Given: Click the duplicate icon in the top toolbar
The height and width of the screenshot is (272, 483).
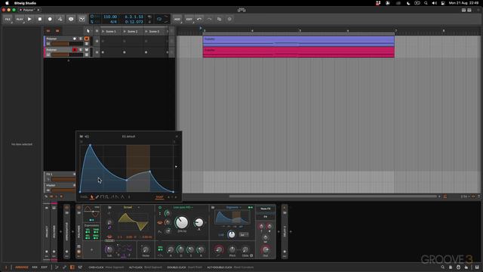Looking at the screenshot, I should click(220, 19).
